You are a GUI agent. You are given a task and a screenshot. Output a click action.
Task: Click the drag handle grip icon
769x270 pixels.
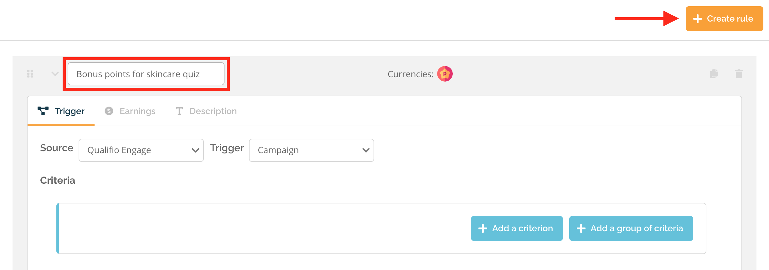click(x=30, y=74)
